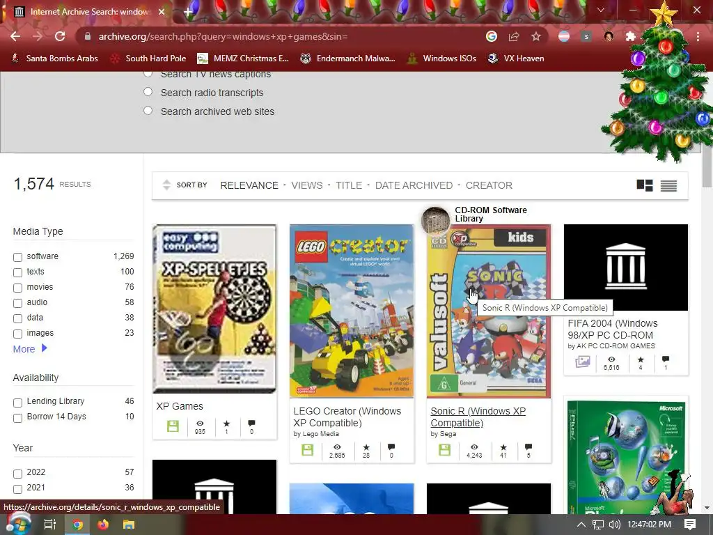Click the Google icon in address bar
This screenshot has width=713, height=535.
[x=491, y=36]
